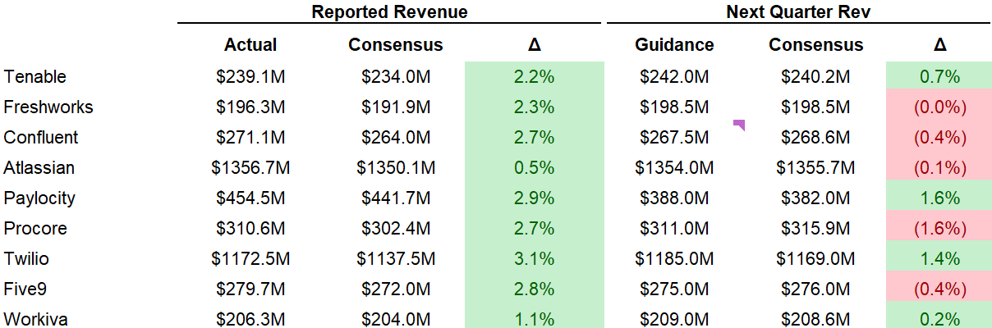Select the Reported Revenue group header
The width and height of the screenshot is (992, 328).
[390, 11]
